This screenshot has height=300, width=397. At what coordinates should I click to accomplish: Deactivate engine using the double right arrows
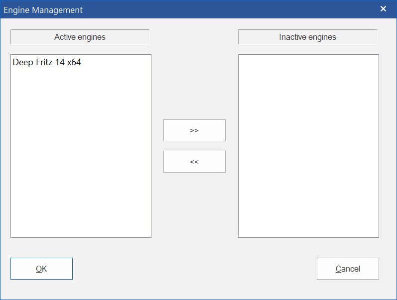[x=194, y=130]
